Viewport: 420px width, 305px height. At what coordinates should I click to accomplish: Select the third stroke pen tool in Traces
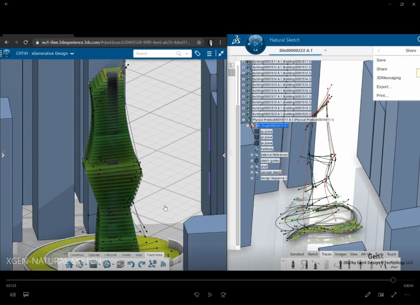click(x=315, y=265)
